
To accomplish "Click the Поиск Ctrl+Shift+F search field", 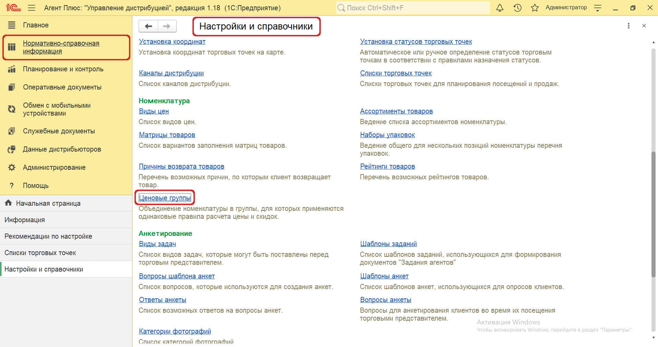I will (413, 8).
